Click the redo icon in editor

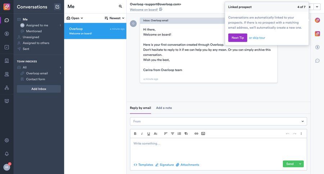click(294, 133)
